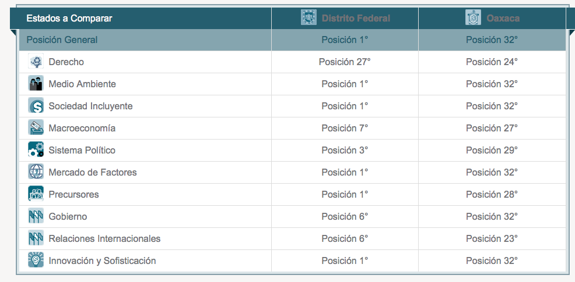Screen dimensions: 575x282
Task: Select the Innovación y Sofisticación lightbulb icon
Action: (36, 260)
